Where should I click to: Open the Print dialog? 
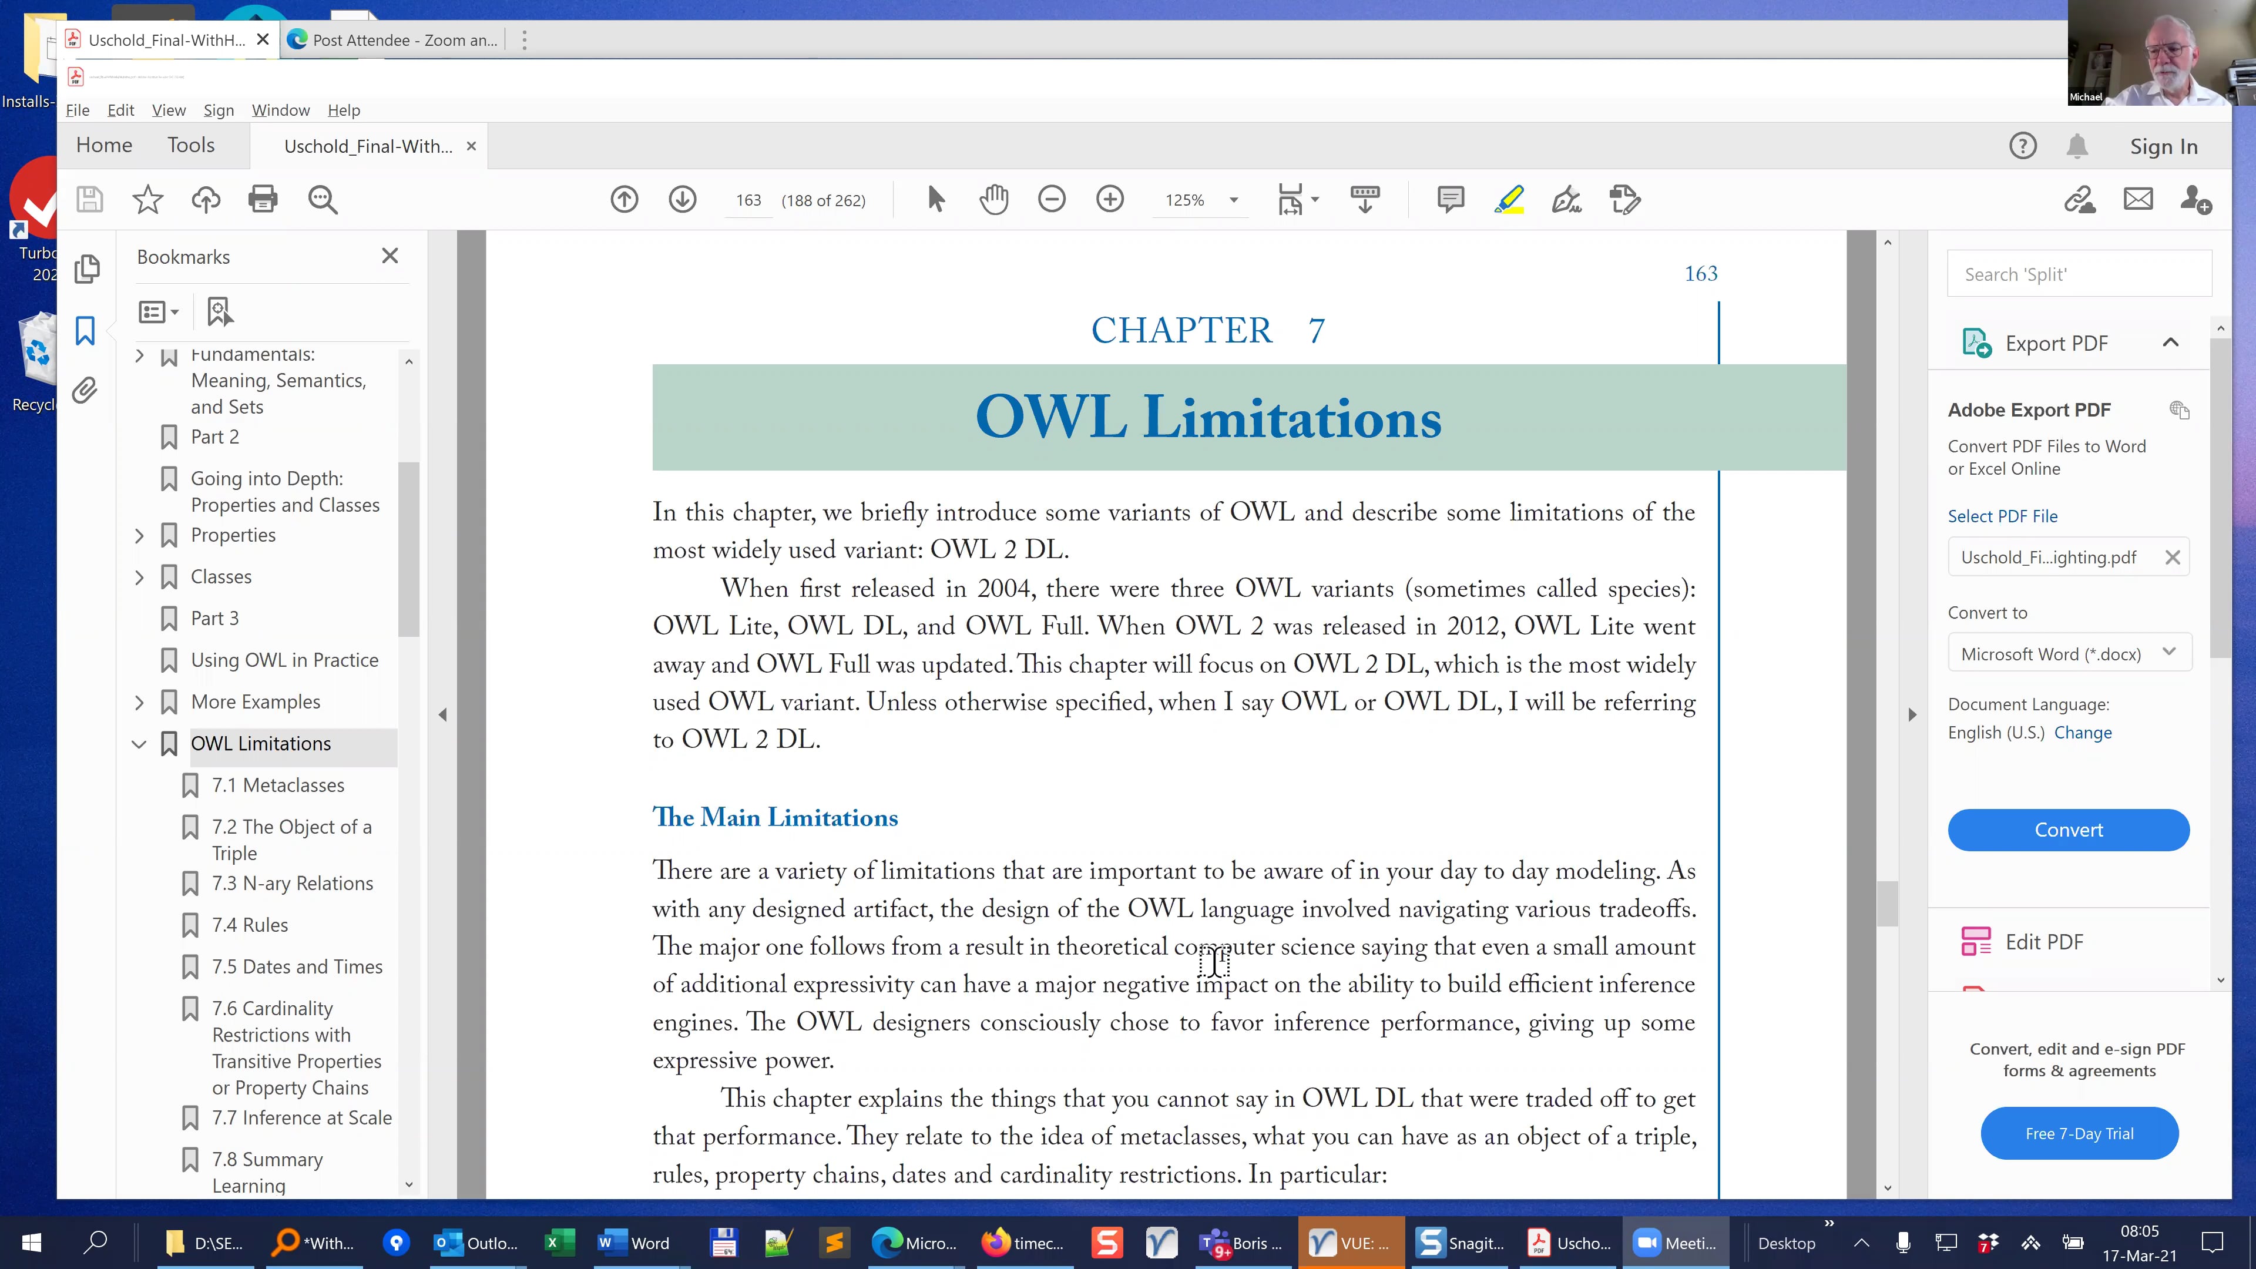pyautogui.click(x=262, y=199)
